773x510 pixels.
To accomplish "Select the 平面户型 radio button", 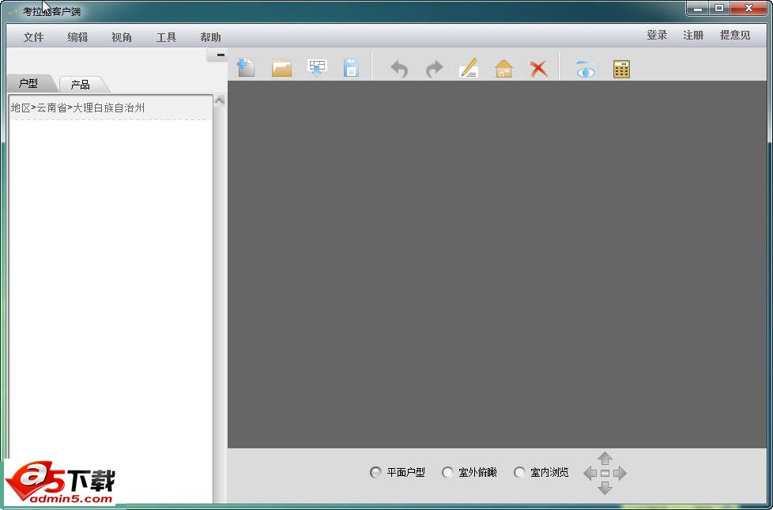I will (x=375, y=473).
